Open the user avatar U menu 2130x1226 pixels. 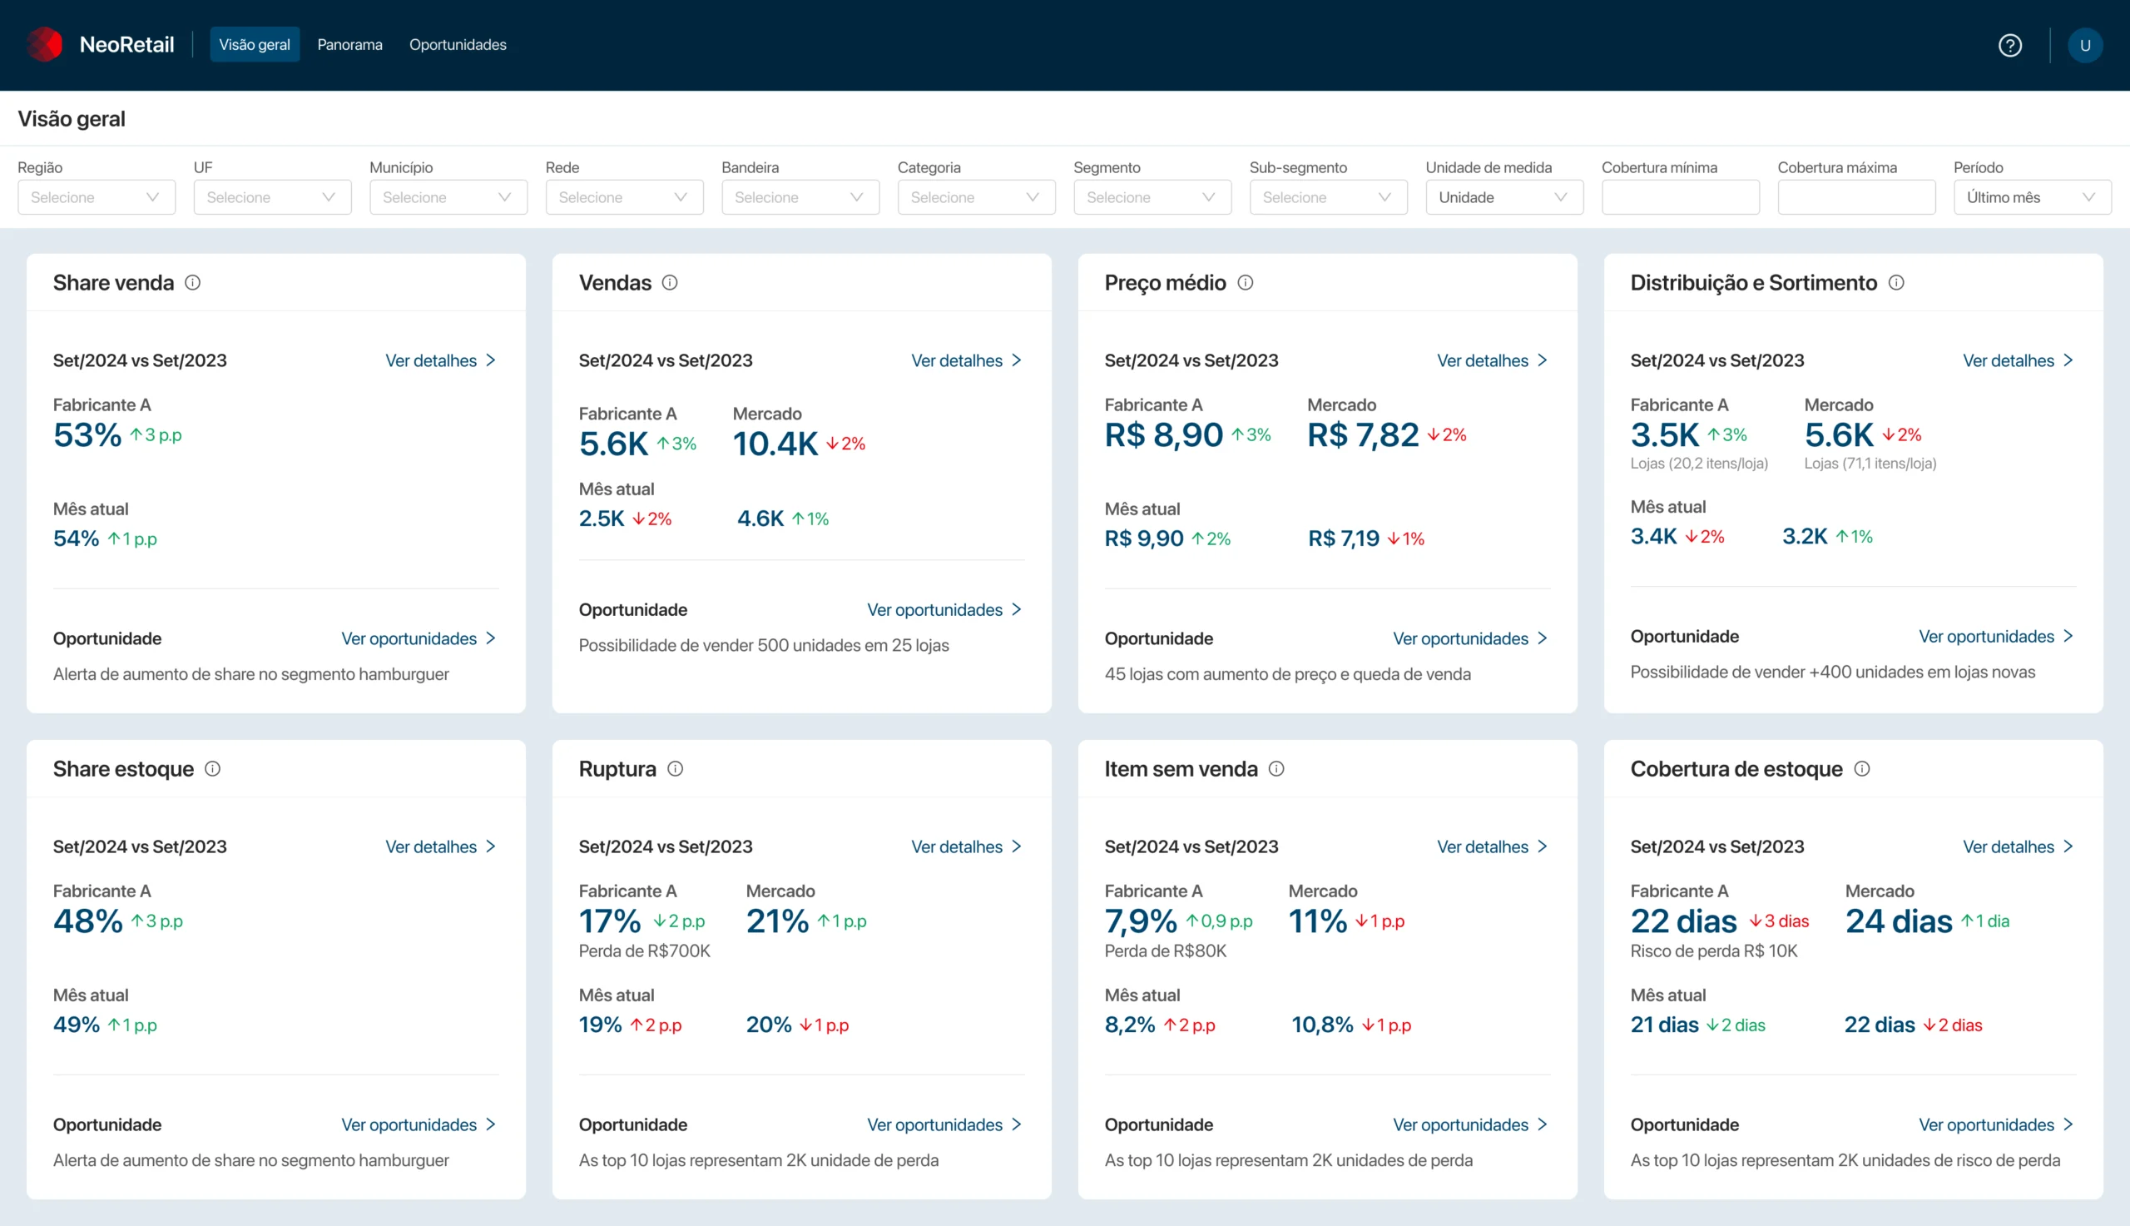click(x=2084, y=46)
